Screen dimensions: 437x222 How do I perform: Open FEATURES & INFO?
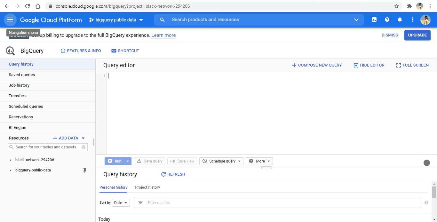tap(81, 51)
